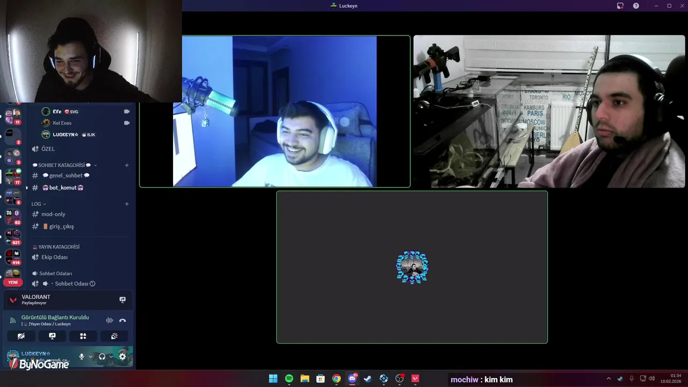Turn off the camera in voice panel
The height and width of the screenshot is (387, 688).
(21, 336)
